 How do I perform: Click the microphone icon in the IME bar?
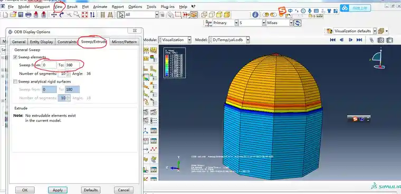(310, 11)
